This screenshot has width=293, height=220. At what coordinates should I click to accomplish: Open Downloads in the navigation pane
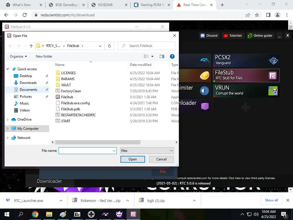[28, 83]
